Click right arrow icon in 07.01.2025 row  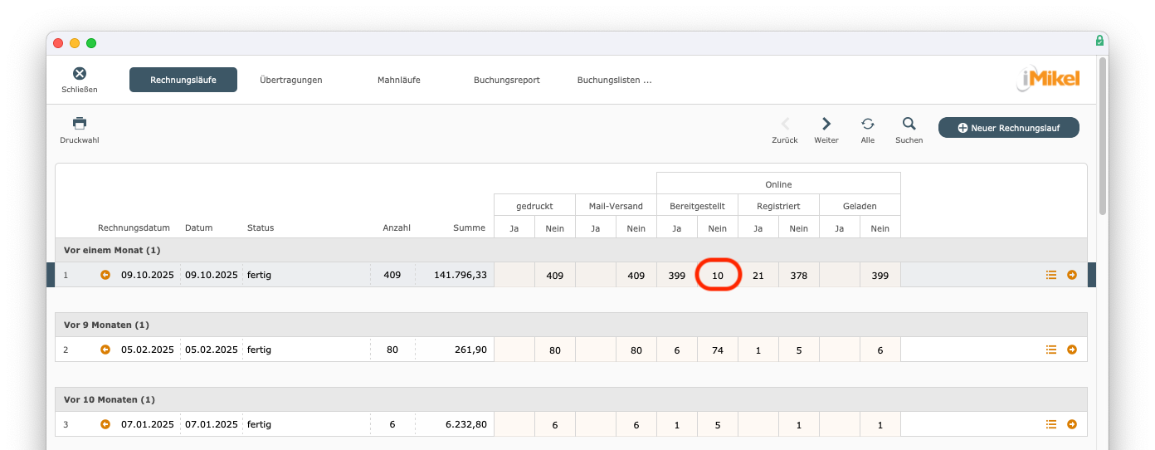click(1072, 424)
